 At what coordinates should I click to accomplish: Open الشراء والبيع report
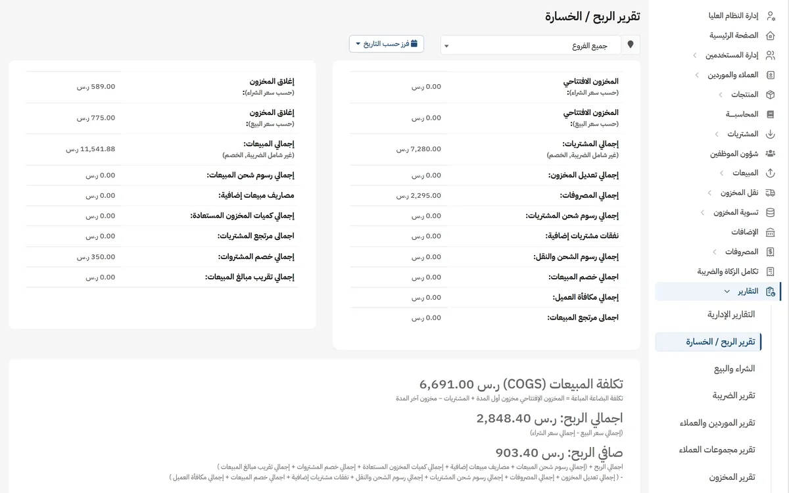(734, 369)
